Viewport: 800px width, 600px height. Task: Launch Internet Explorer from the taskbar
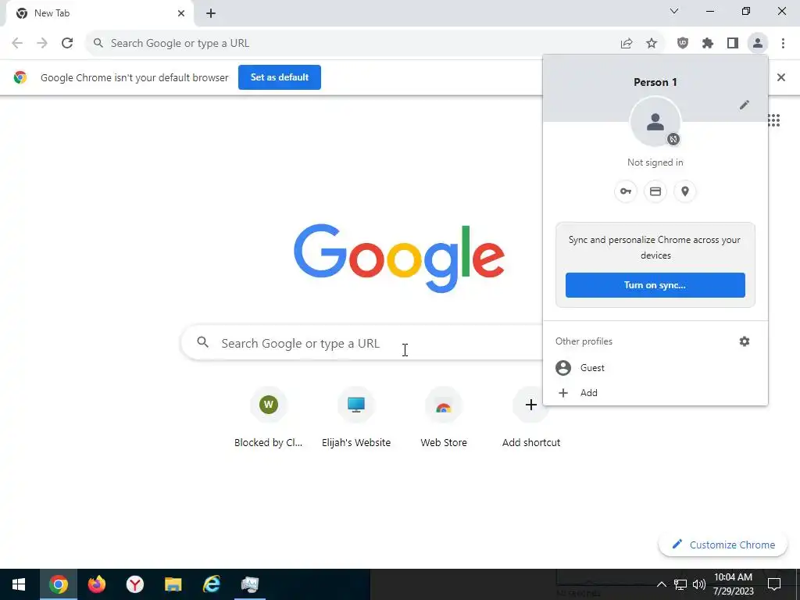(211, 584)
